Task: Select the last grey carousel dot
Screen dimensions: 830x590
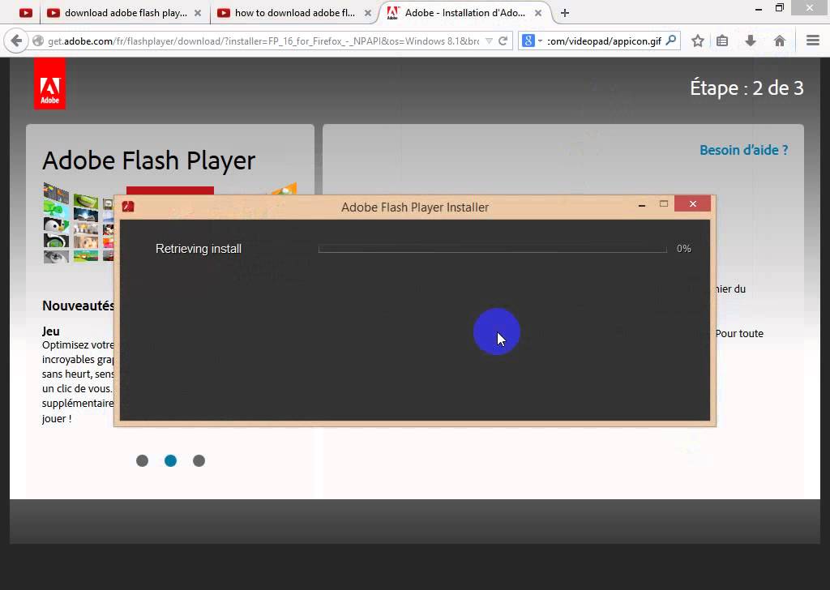Action: 199,461
